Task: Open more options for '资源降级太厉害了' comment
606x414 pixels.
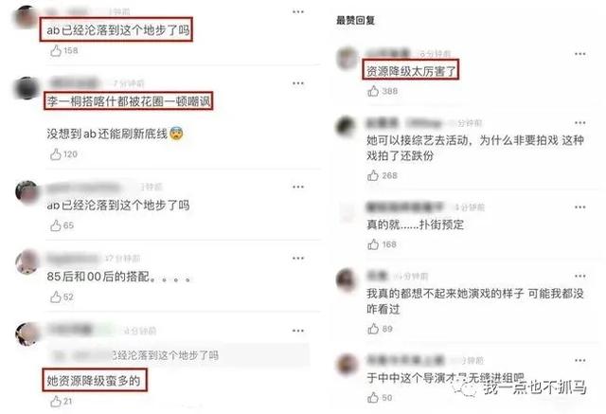Action: click(x=580, y=54)
